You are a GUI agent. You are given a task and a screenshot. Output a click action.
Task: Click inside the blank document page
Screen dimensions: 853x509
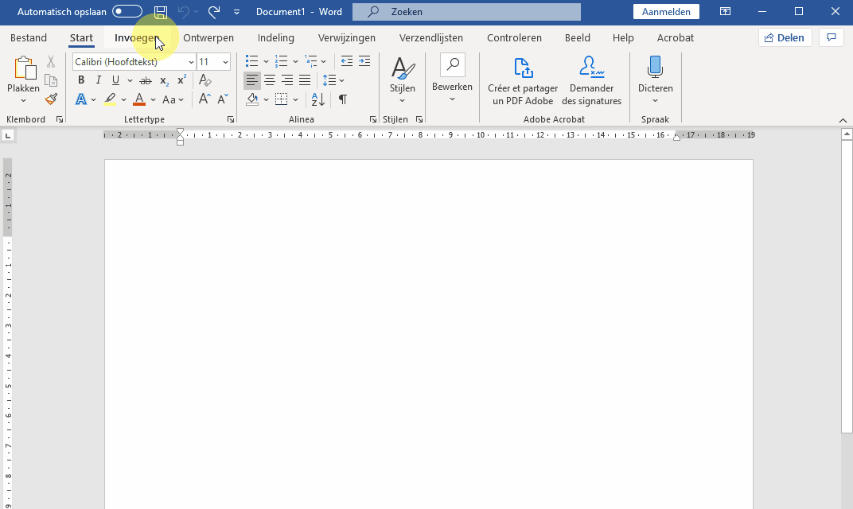pyautogui.click(x=429, y=334)
